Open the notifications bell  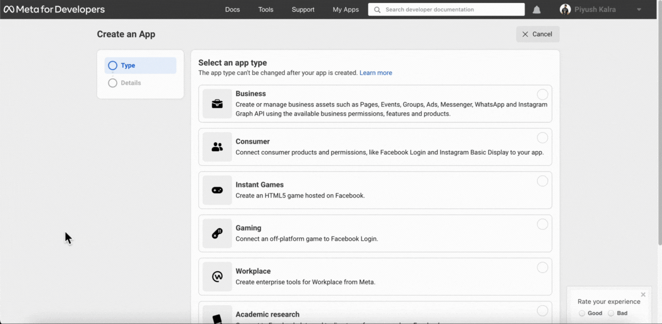point(536,10)
